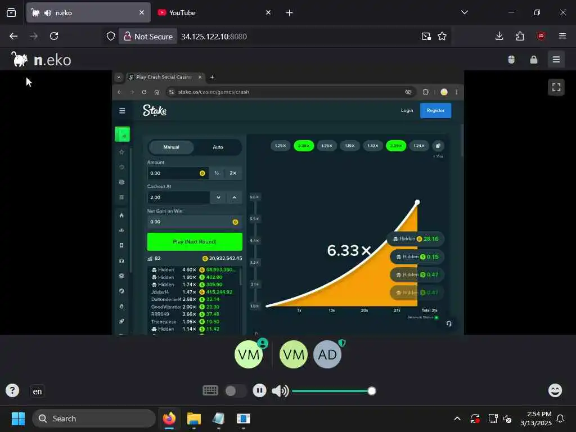Click the taskbar Search box
The image size is (576, 432).
pyautogui.click(x=94, y=418)
